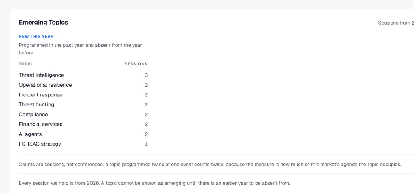
Task: Click session count 1 for FS-ISAC strategy
Action: 146,144
